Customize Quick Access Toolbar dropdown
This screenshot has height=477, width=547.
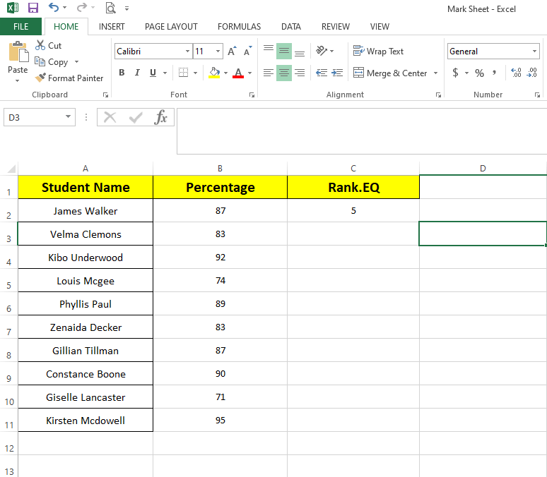pyautogui.click(x=127, y=8)
